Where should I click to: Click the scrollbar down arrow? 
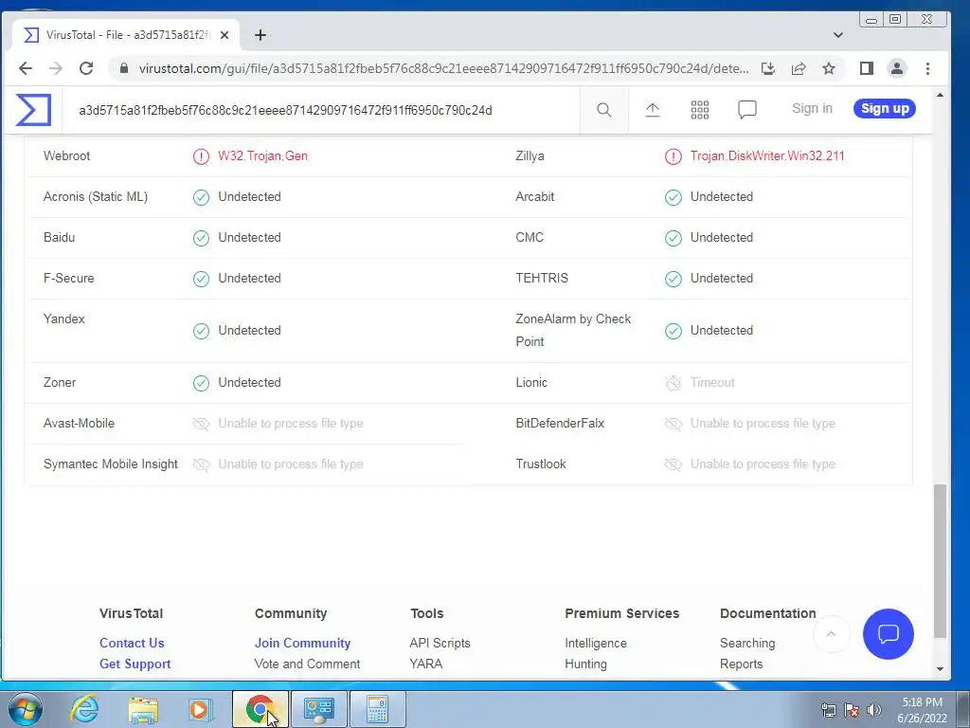pyautogui.click(x=940, y=669)
